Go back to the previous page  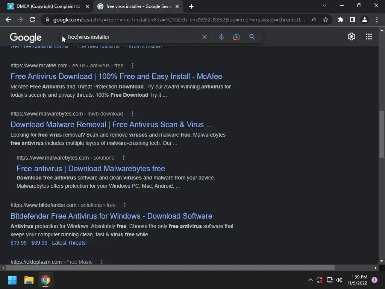tap(8, 20)
